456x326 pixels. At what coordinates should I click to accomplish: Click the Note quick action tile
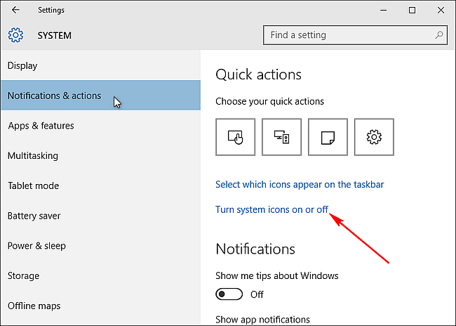(328, 137)
